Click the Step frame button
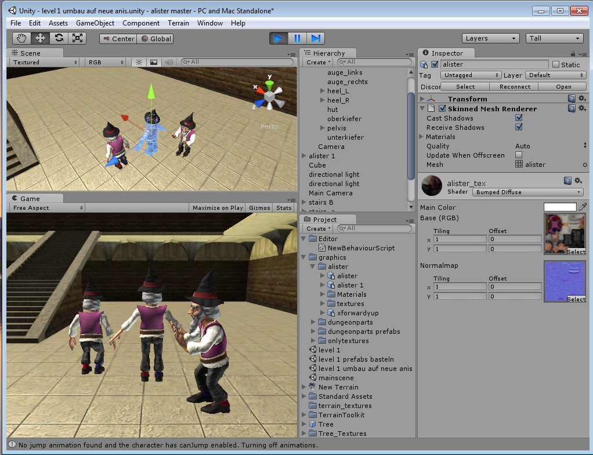Image resolution: width=593 pixels, height=455 pixels. click(x=315, y=38)
